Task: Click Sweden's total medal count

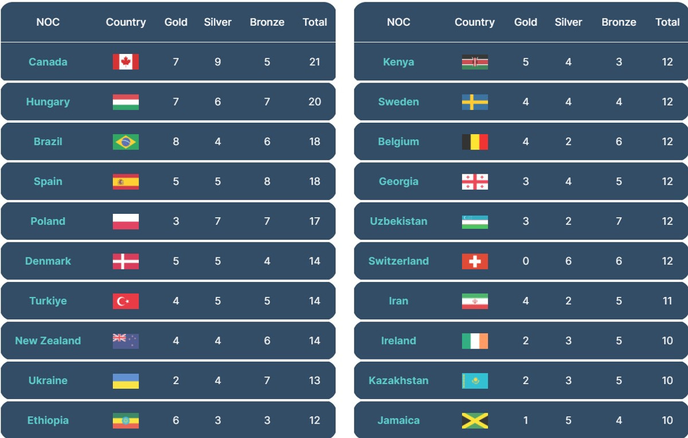Action: (x=667, y=102)
